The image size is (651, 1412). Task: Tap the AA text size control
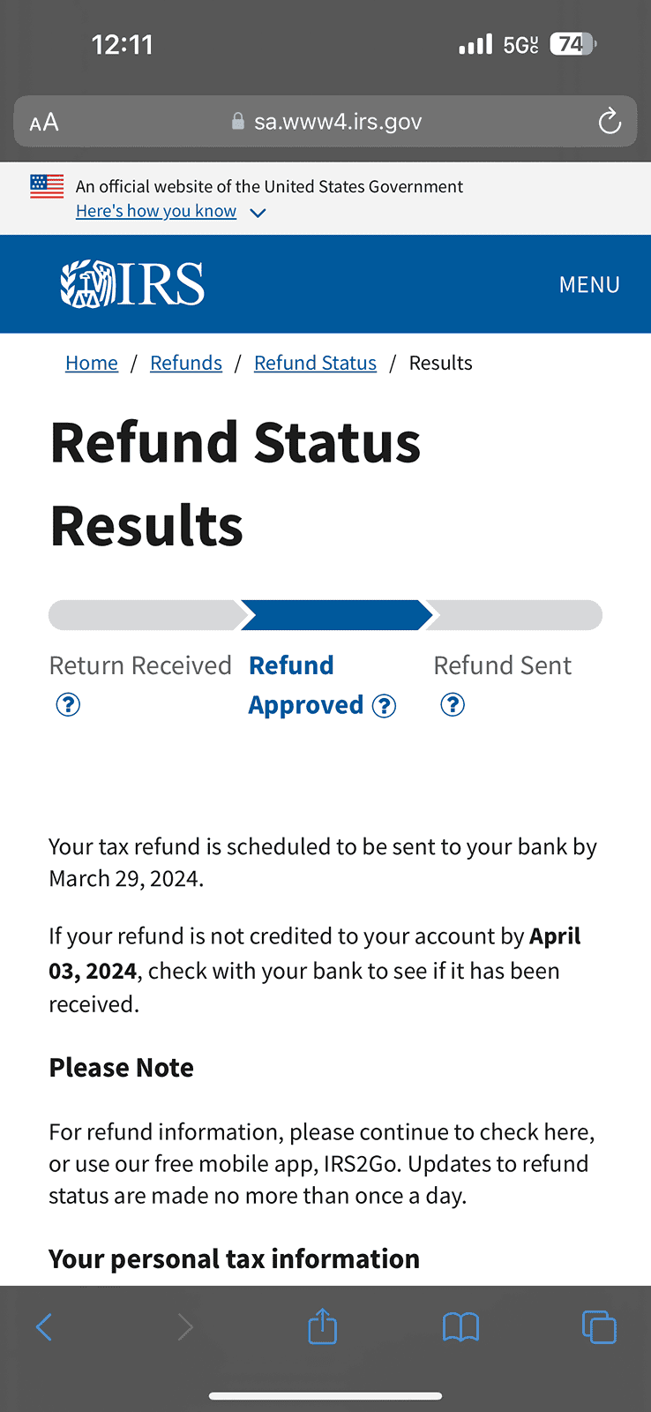click(x=44, y=122)
